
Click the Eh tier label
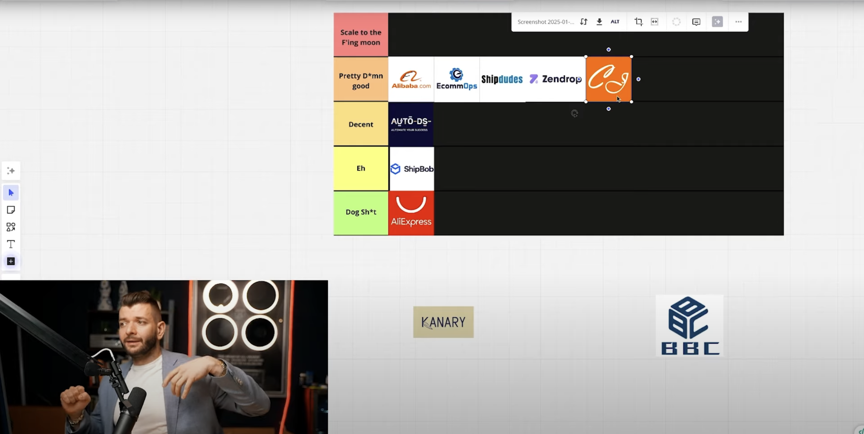361,168
